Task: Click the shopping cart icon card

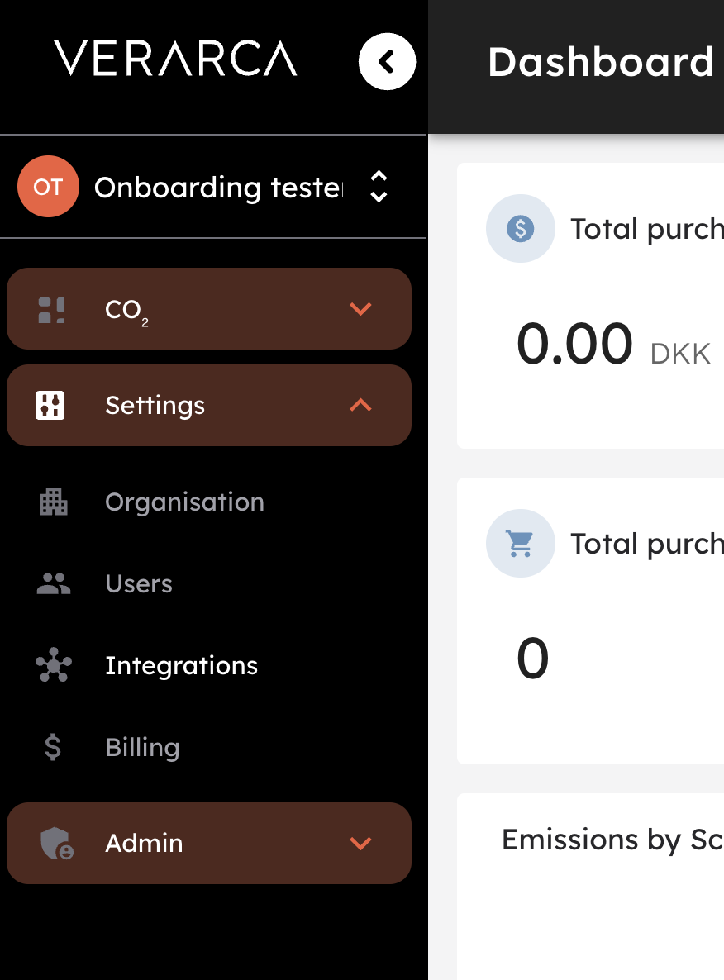Action: (x=520, y=543)
